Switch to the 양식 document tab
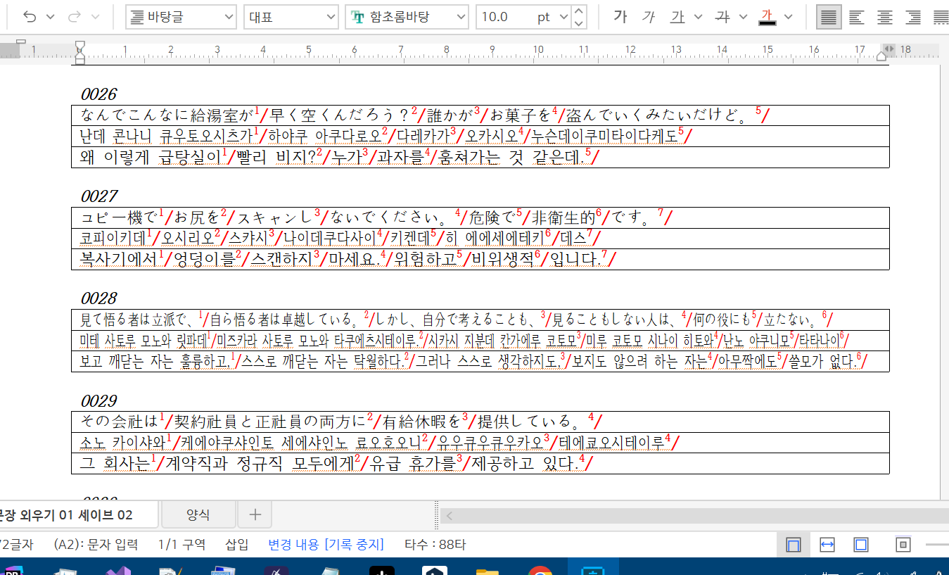 [x=198, y=515]
